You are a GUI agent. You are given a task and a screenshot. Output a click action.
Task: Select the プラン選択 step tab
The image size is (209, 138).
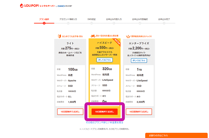pyautogui.click(x=44, y=19)
